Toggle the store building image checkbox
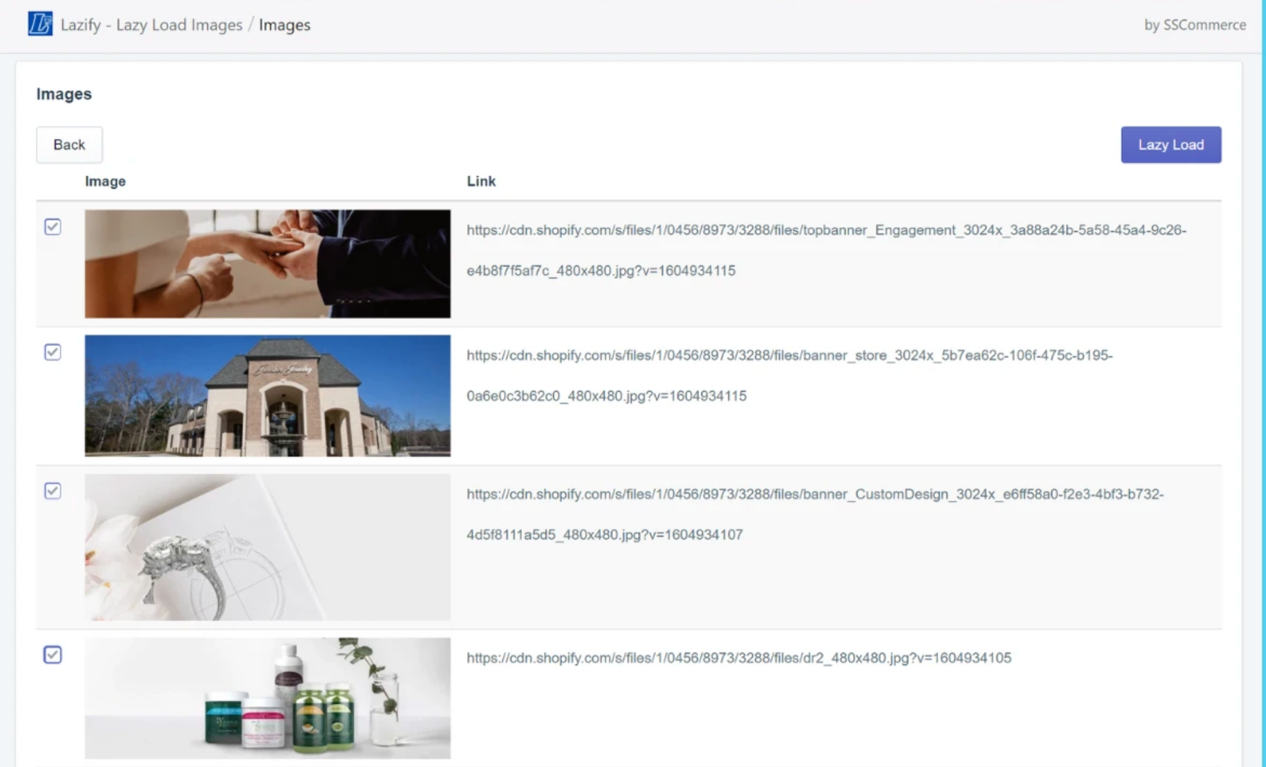Image resolution: width=1266 pixels, height=767 pixels. tap(53, 352)
